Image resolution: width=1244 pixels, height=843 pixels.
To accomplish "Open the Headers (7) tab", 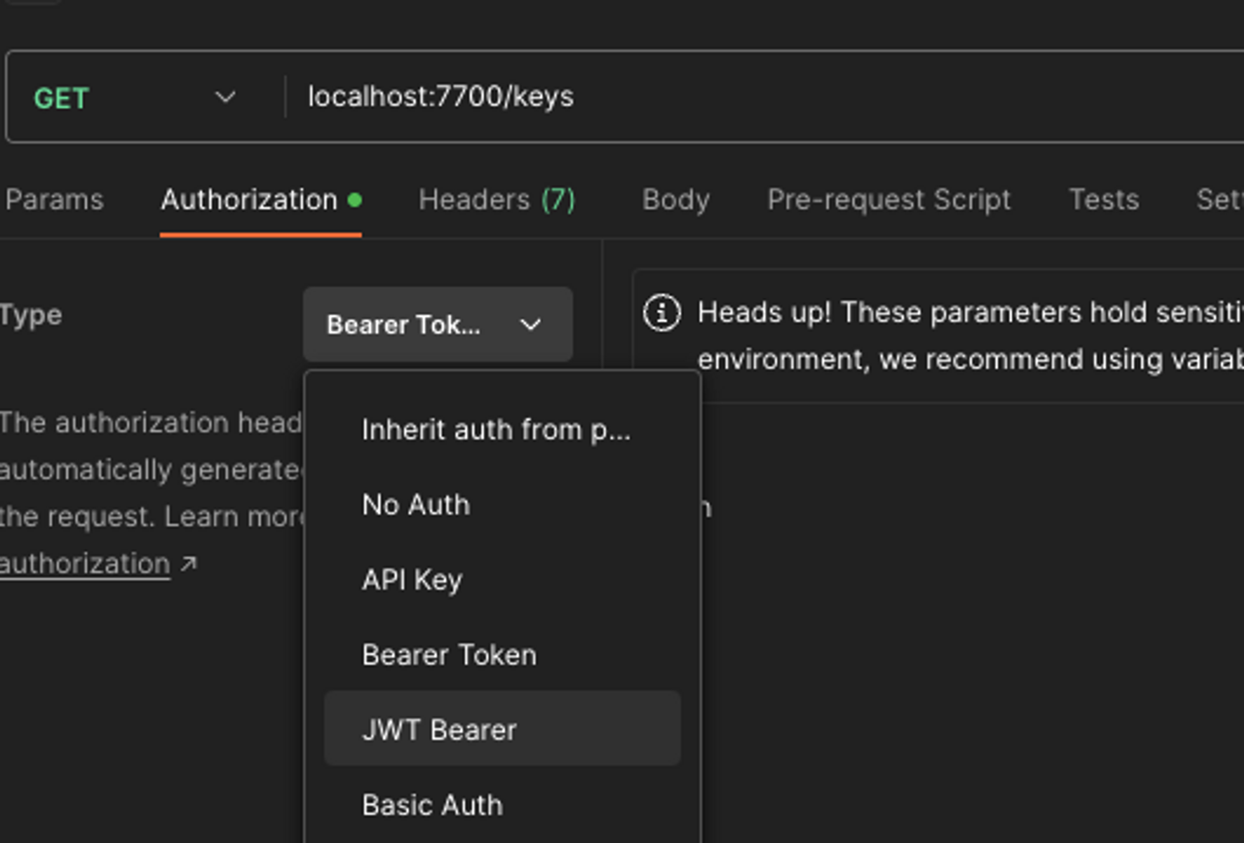I will 496,200.
